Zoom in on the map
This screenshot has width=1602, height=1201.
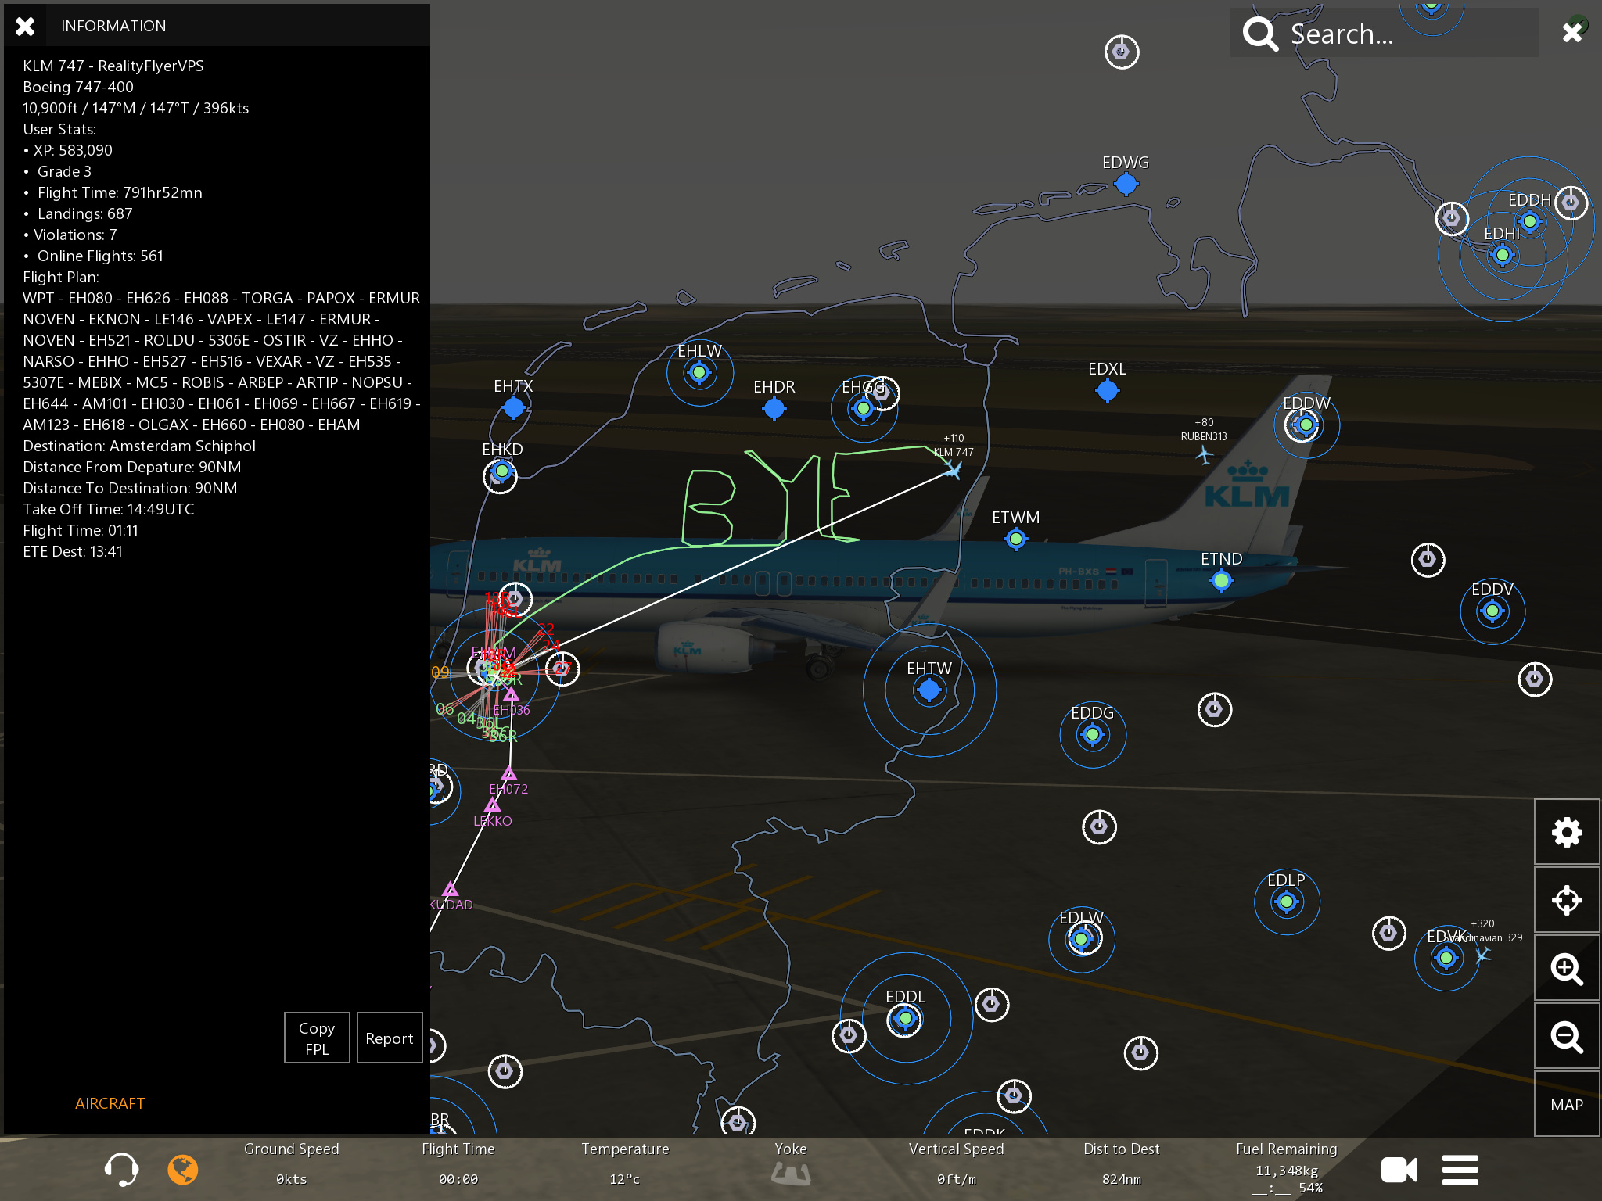click(1567, 969)
